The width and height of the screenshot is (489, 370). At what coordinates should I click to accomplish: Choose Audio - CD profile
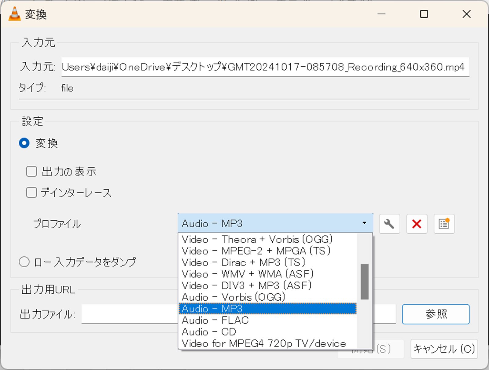click(x=267, y=332)
